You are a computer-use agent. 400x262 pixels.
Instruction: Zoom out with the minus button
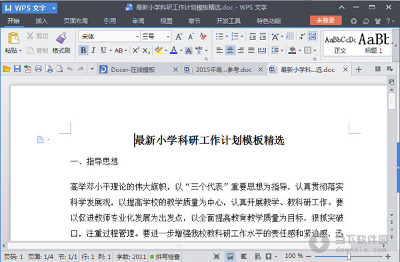(309, 257)
